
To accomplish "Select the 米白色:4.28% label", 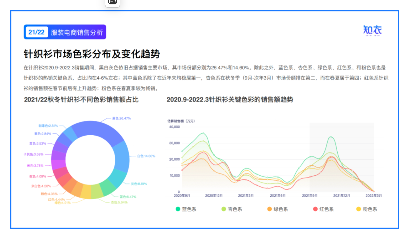I will coord(41,186).
